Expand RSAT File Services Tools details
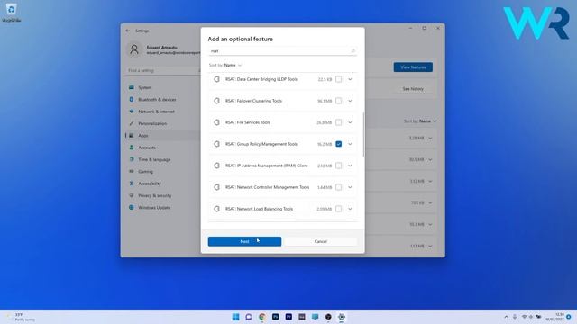The image size is (577, 324). (x=350, y=122)
